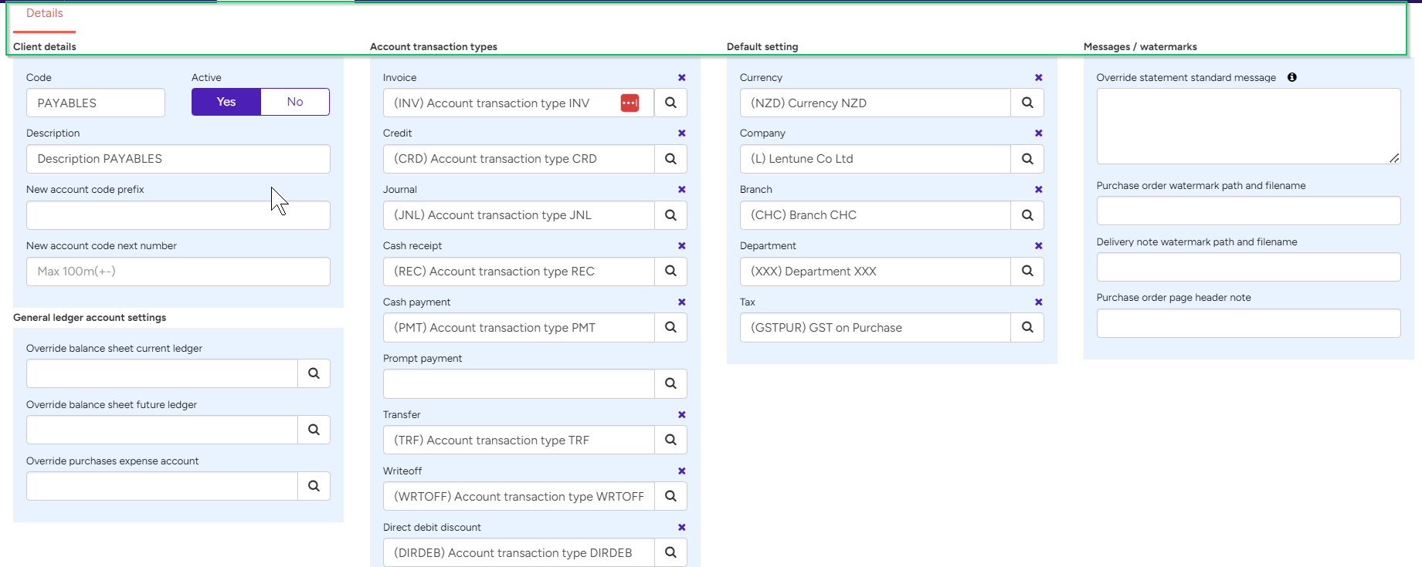Open lookup search for Currency field
This screenshot has width=1422, height=567.
1027,103
